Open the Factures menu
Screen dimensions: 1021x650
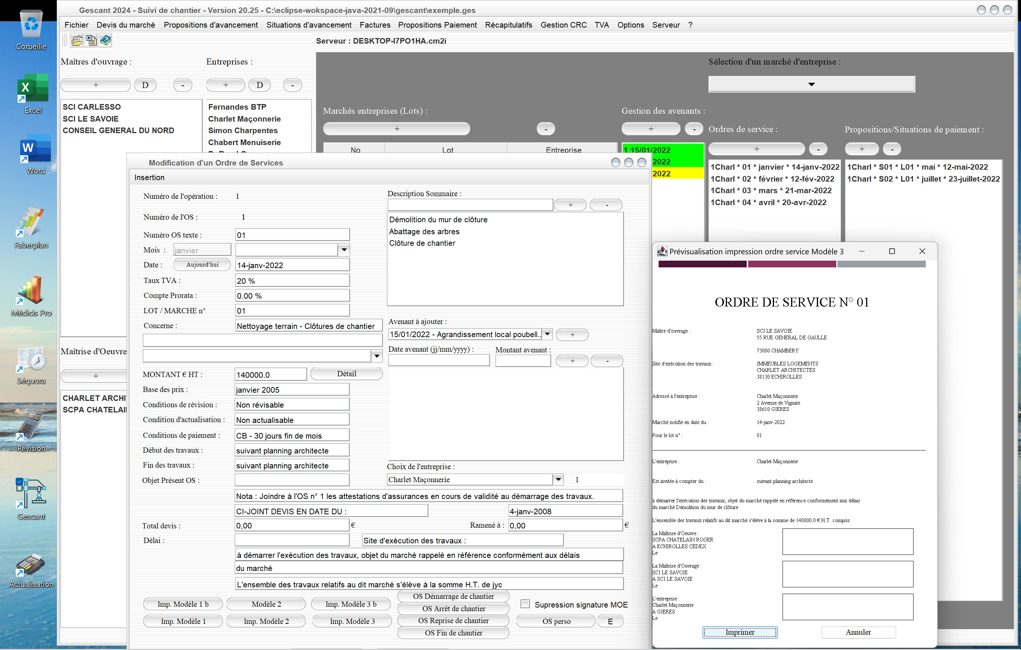point(375,25)
